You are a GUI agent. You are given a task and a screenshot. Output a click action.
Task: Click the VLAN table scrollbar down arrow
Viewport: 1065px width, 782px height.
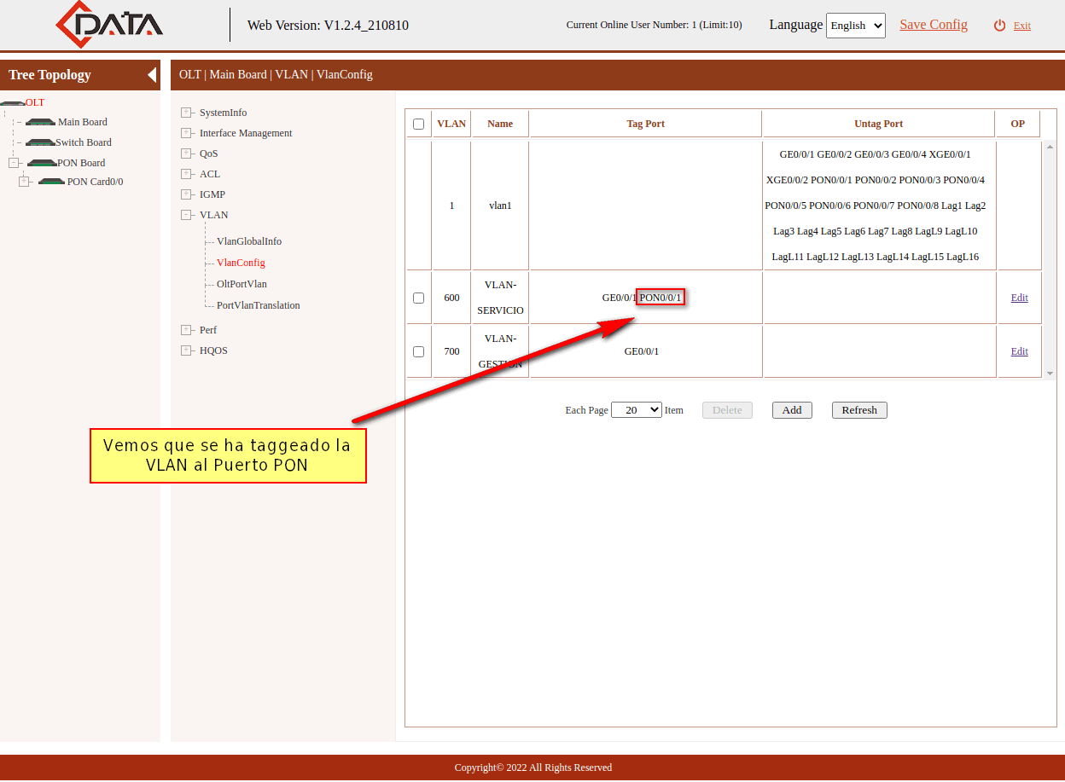[x=1050, y=374]
